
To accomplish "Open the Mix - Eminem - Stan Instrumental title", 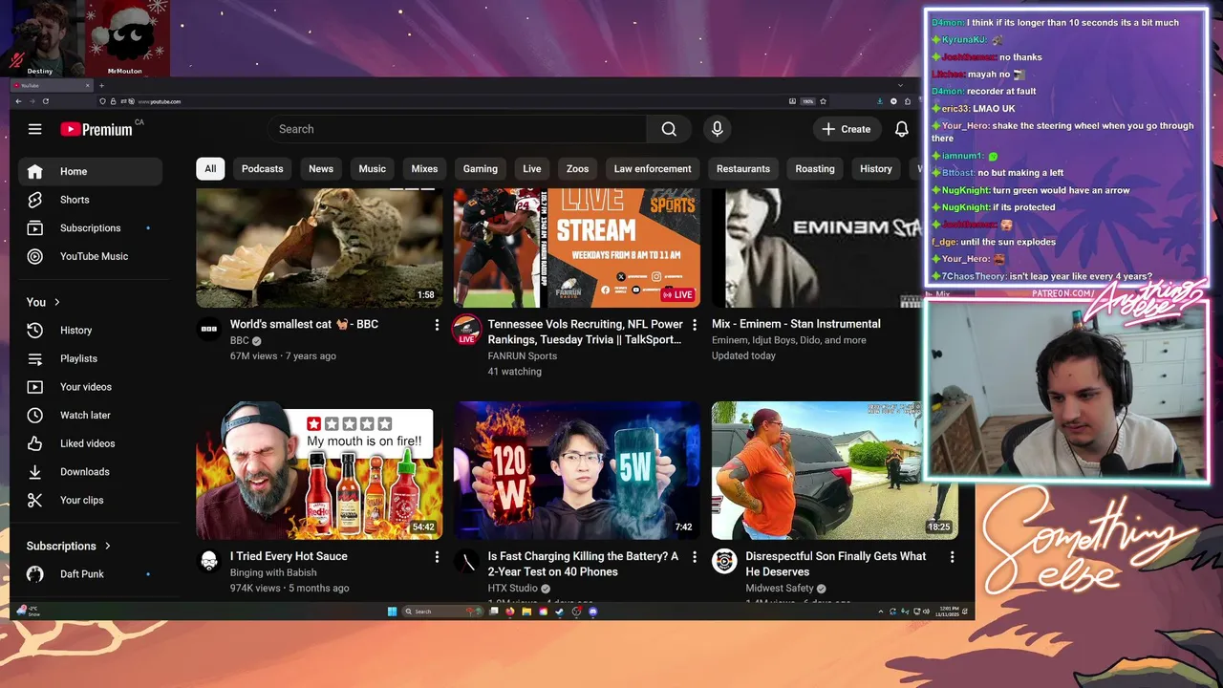I will tap(796, 324).
